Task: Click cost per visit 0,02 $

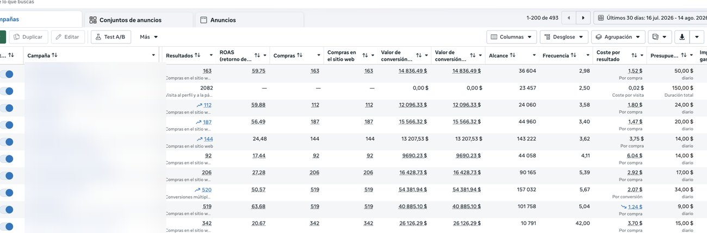Action: point(635,88)
